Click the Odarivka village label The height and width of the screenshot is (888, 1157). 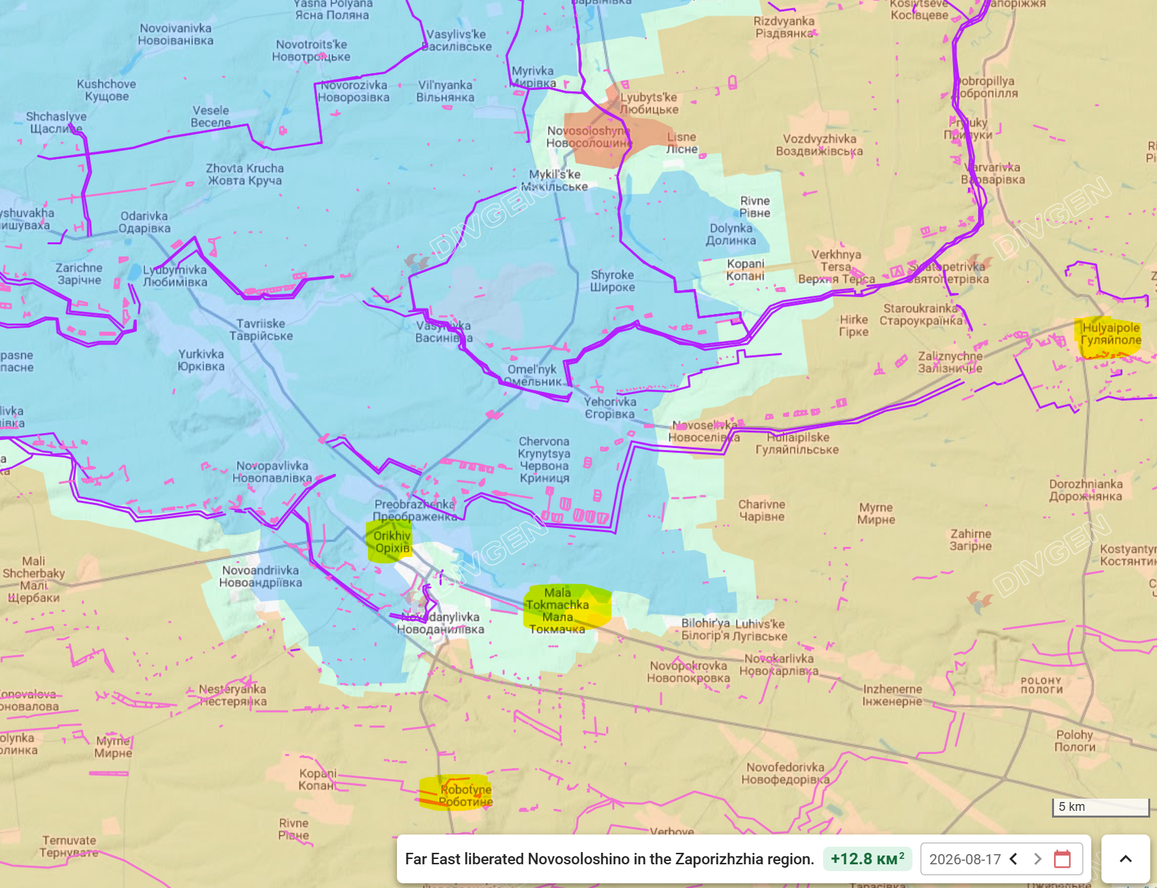[x=144, y=222]
